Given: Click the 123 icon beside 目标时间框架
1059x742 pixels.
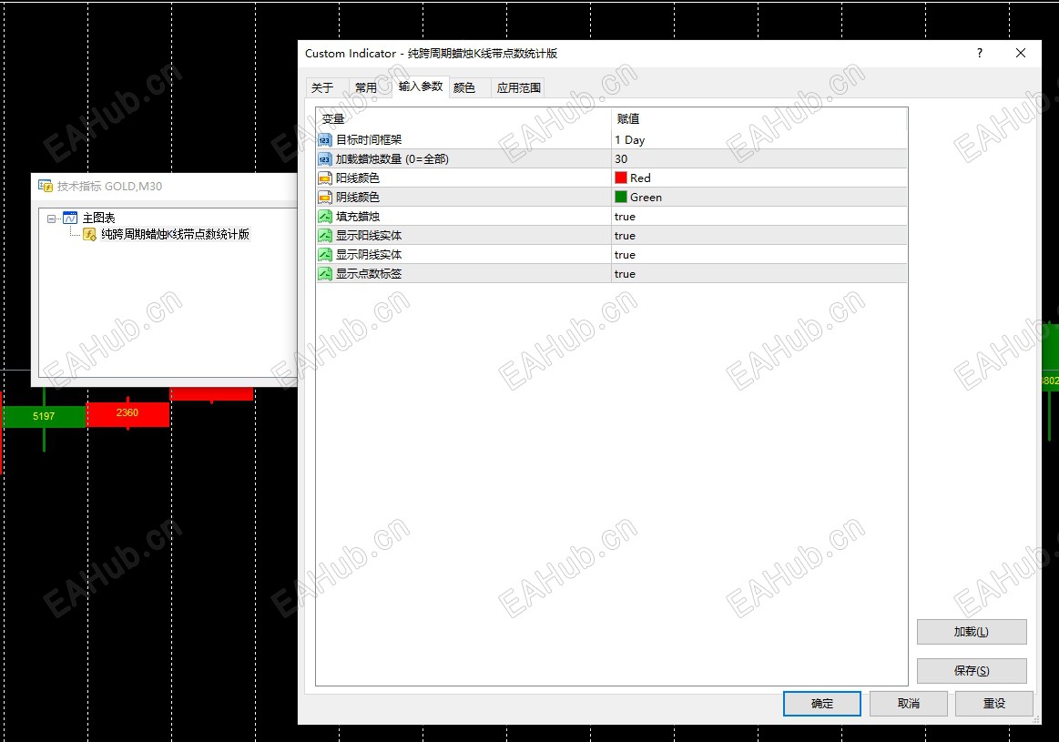Looking at the screenshot, I should click(325, 139).
